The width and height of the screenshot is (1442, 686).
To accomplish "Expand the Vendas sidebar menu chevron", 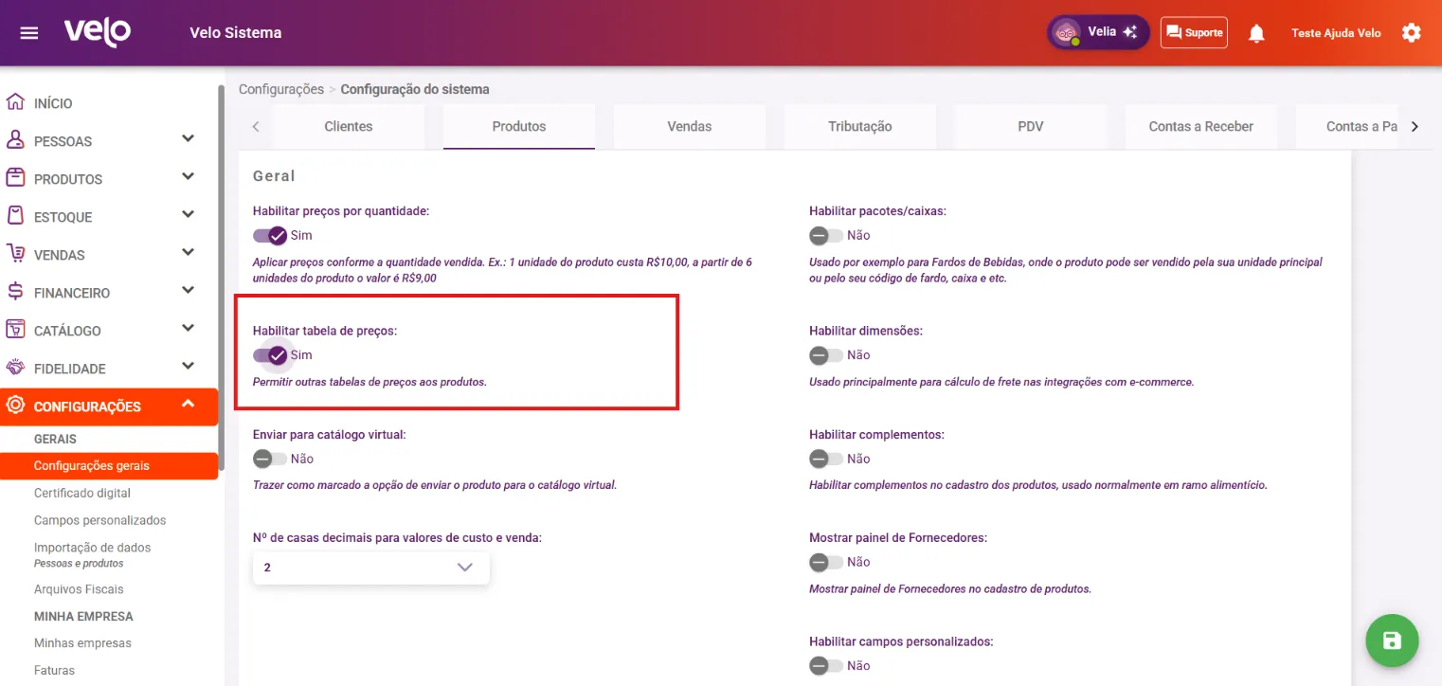I will point(188,253).
